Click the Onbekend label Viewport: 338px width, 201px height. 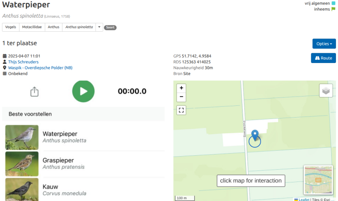click(x=18, y=74)
